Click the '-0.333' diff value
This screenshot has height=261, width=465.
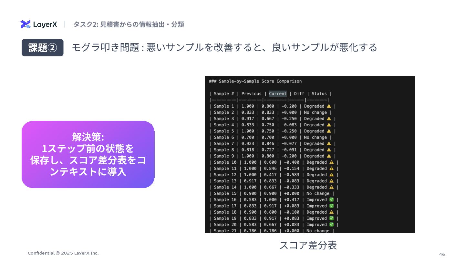(x=292, y=187)
